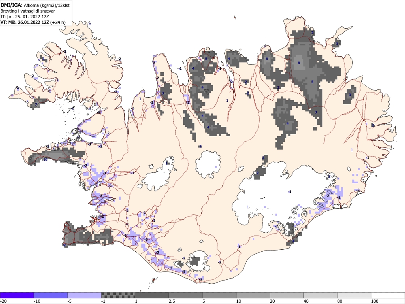Choose the gray 10 to 20 legend swatch

click(253, 295)
